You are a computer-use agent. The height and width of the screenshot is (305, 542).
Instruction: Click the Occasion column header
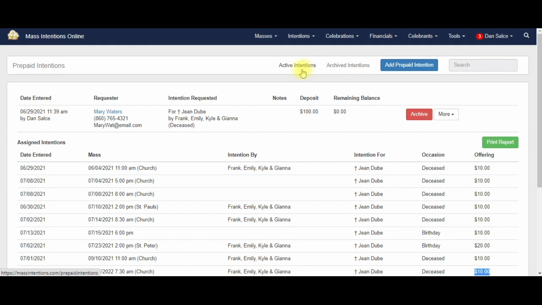(433, 155)
